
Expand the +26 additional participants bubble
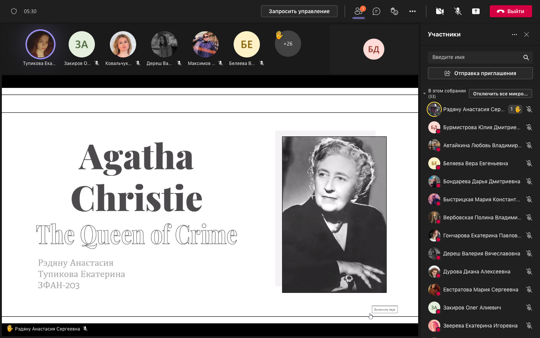pos(288,44)
